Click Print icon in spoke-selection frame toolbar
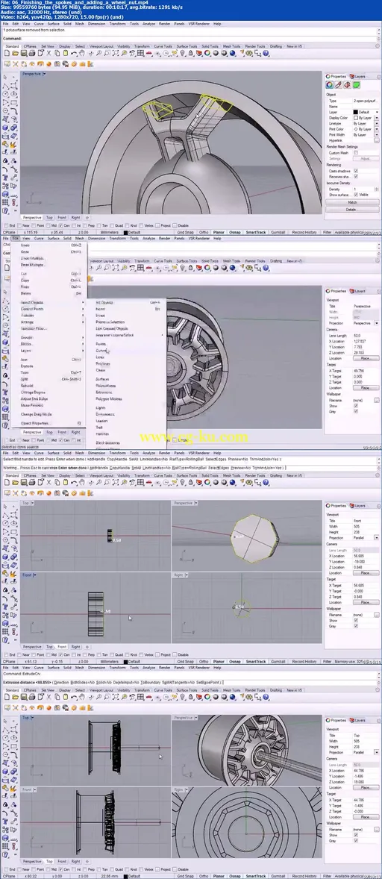Screen dimensions: 382x879 tap(32, 53)
